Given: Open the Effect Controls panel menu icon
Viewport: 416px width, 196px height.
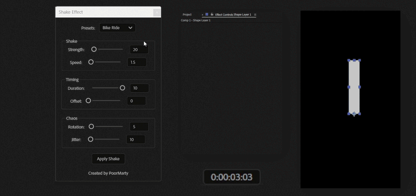Looking at the screenshot, I should point(255,15).
